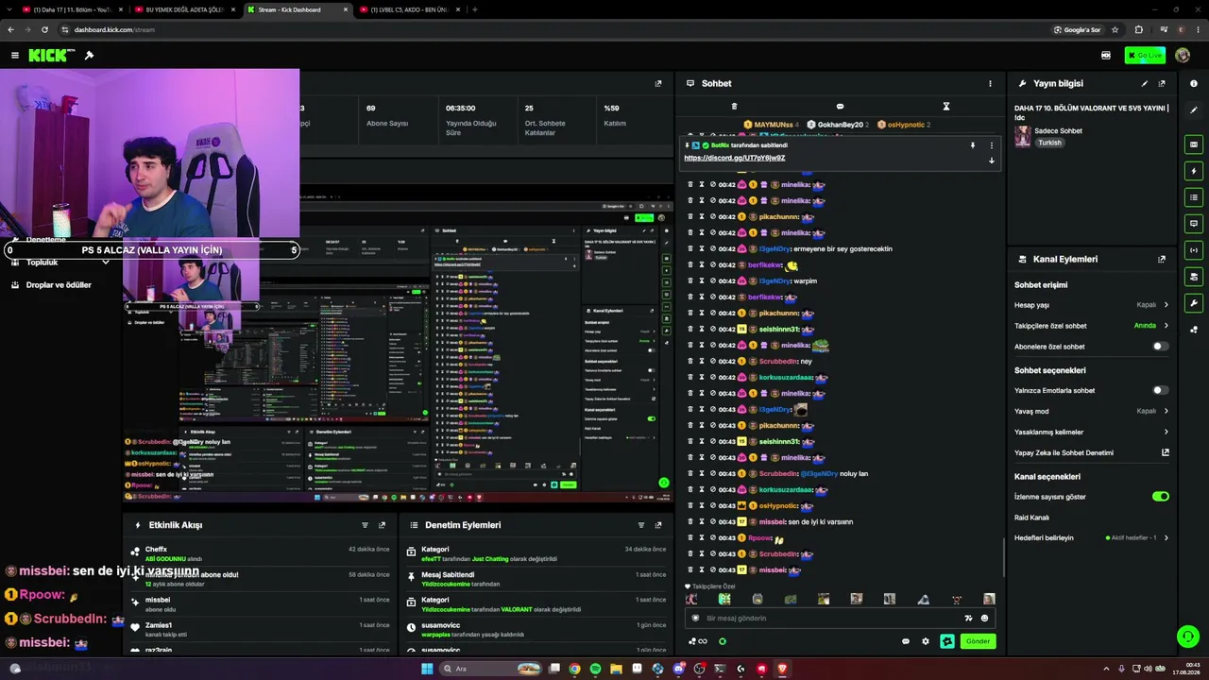Viewport: 1209px width, 680px height.
Task: Delete minelika's first 00:42 message
Action: coord(690,185)
